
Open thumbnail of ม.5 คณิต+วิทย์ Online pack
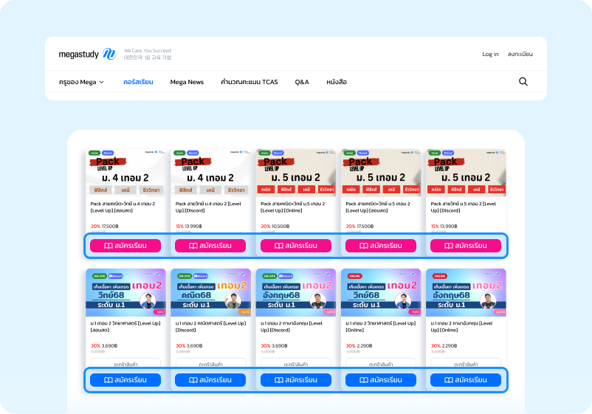coord(295,173)
